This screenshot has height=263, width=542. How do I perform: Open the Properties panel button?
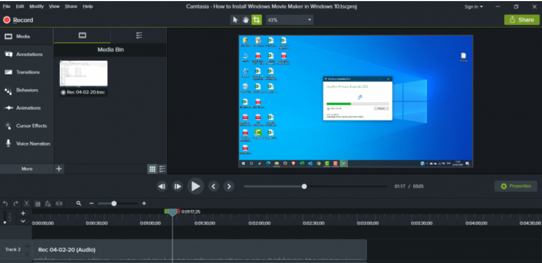(x=515, y=186)
